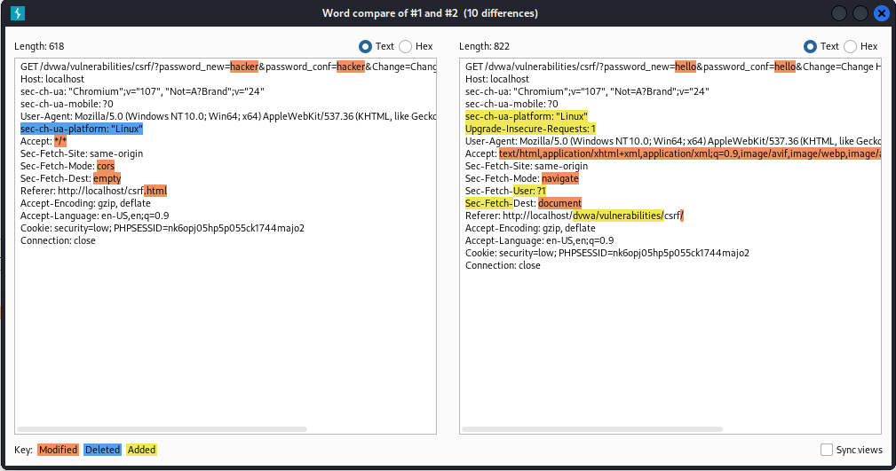Enable the Sync views checkbox
Viewport: 896px width, 471px height.
826,450
